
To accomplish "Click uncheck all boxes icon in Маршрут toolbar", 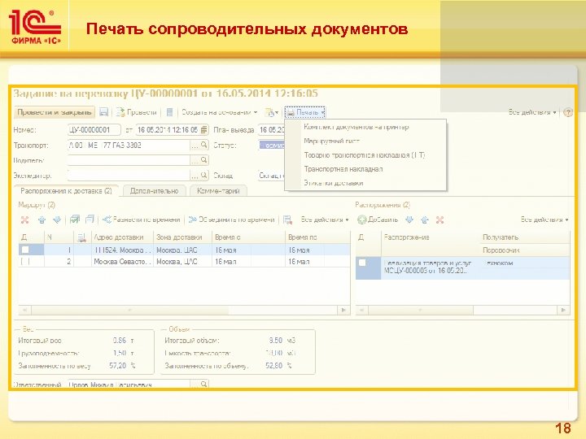I will click(90, 219).
